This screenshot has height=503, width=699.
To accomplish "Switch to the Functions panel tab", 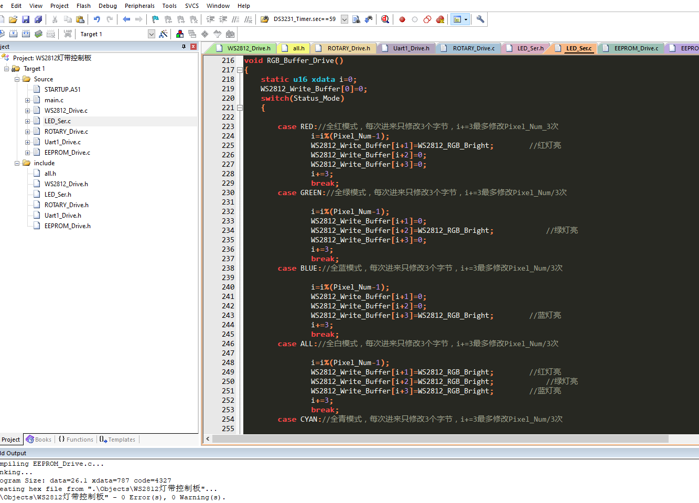I will click(x=76, y=440).
